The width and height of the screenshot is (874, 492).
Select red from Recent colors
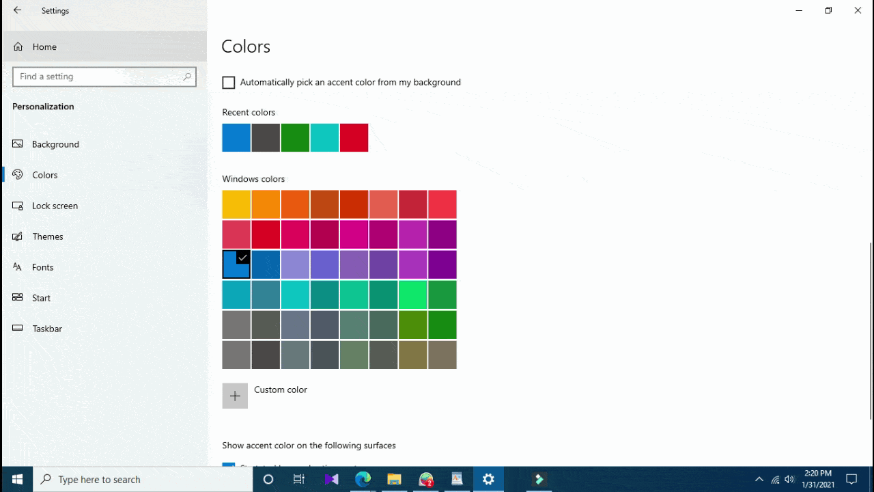[x=354, y=137]
